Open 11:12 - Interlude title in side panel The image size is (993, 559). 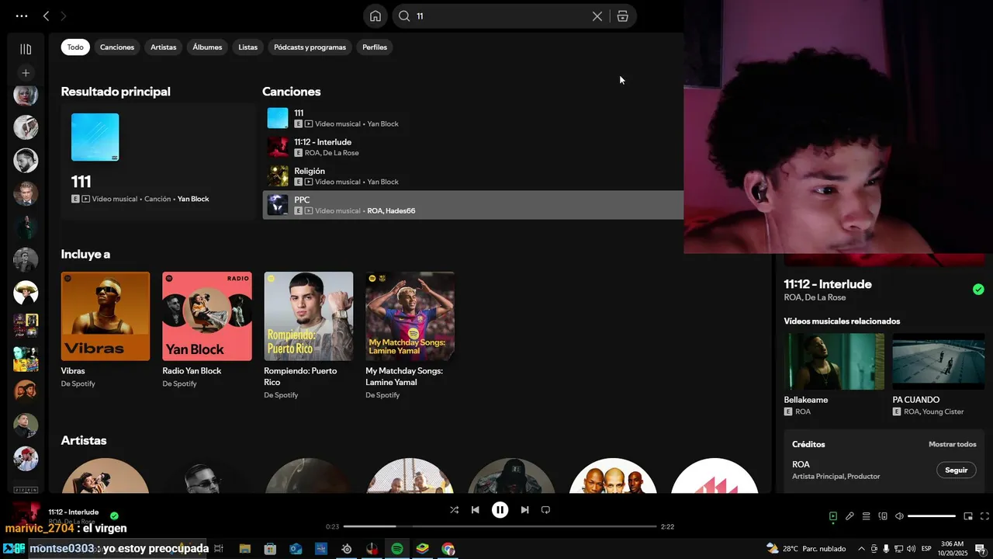pyautogui.click(x=828, y=284)
